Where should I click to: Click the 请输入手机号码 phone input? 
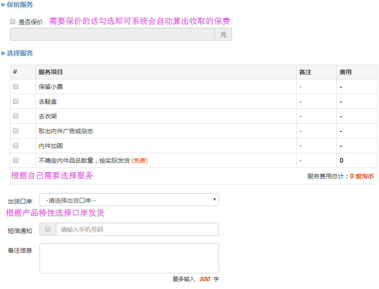(x=137, y=229)
